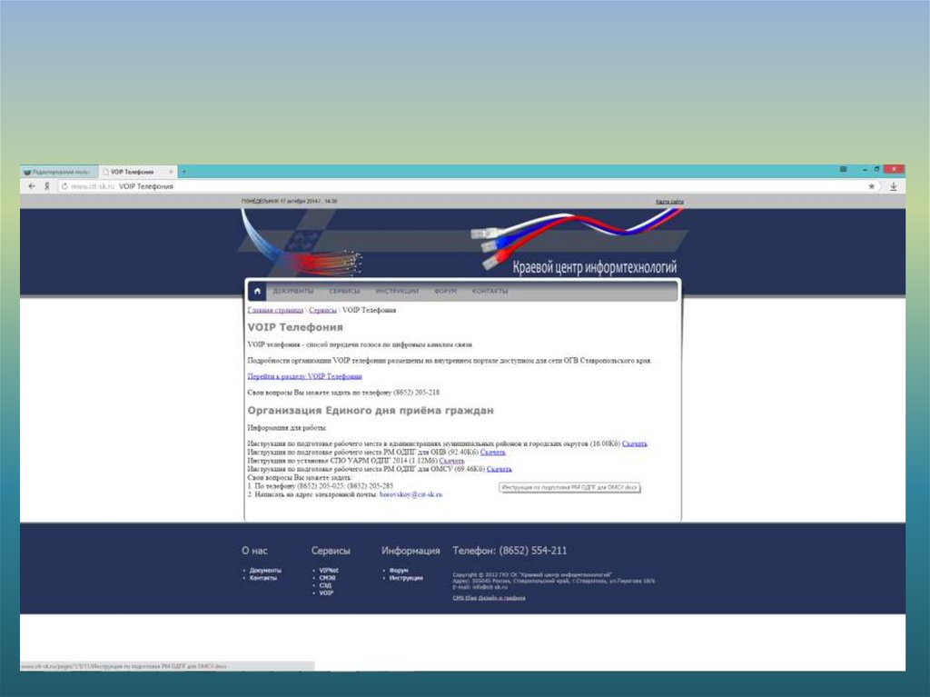The width and height of the screenshot is (930, 697).
Task: Open the СЕРВИСЫ navigation menu
Action: [344, 292]
